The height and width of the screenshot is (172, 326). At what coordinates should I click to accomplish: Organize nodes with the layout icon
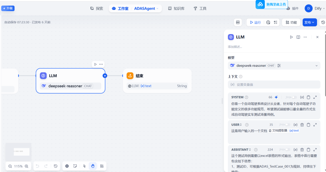[x=102, y=166]
